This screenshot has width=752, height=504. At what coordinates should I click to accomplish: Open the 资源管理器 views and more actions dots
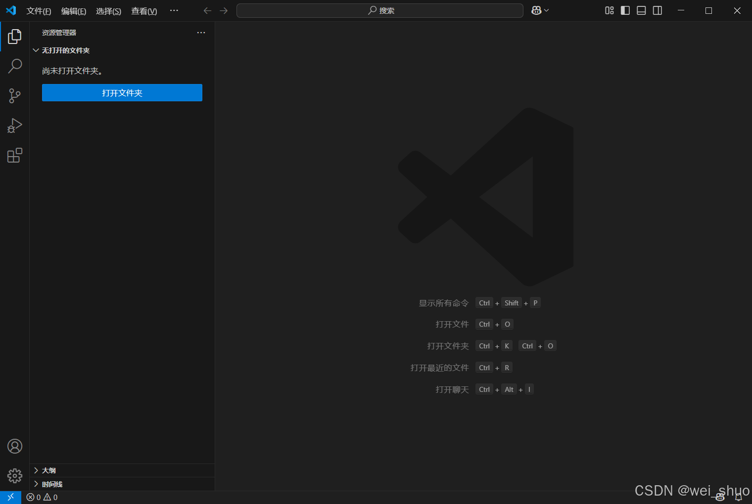pos(201,33)
